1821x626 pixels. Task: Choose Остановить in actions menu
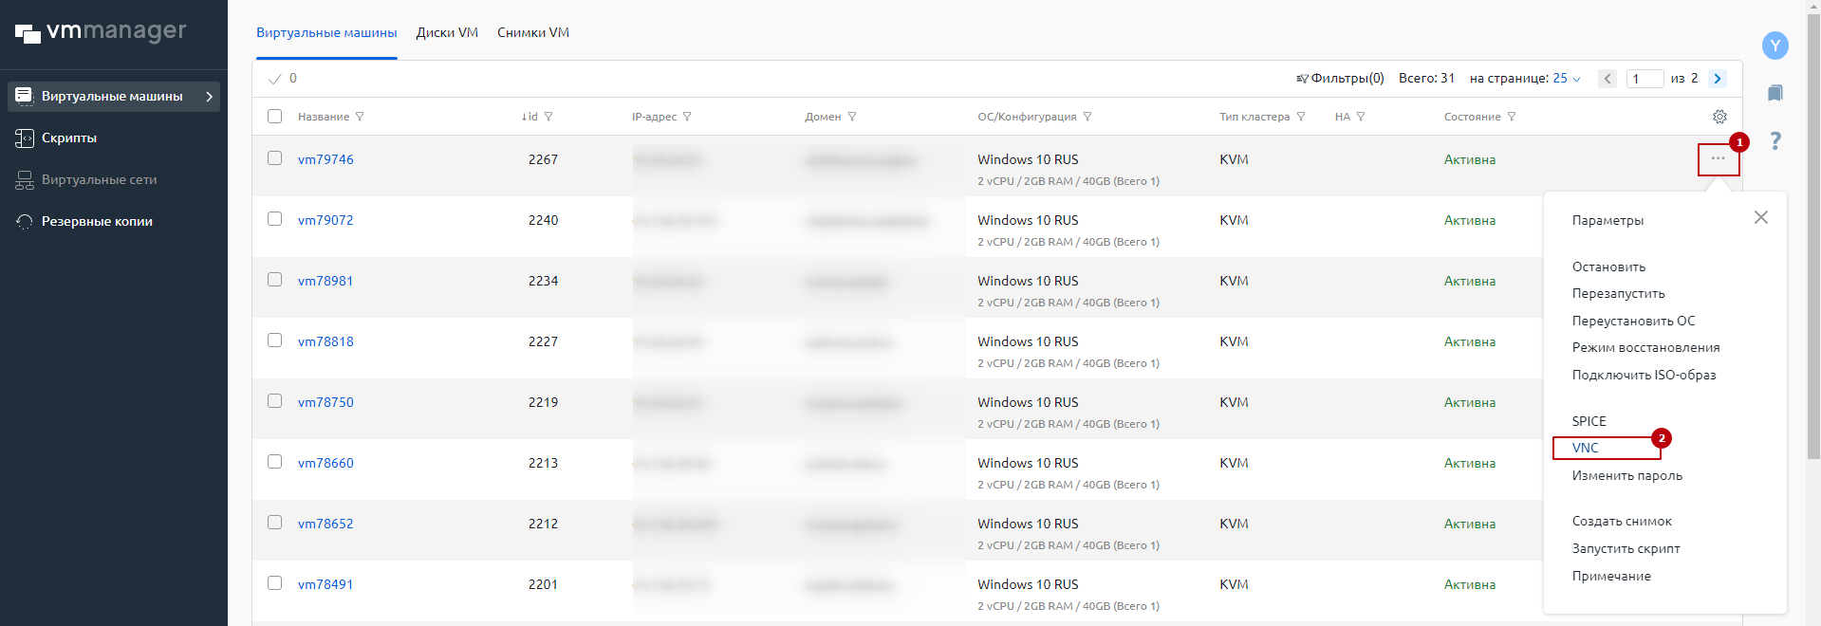tap(1608, 267)
